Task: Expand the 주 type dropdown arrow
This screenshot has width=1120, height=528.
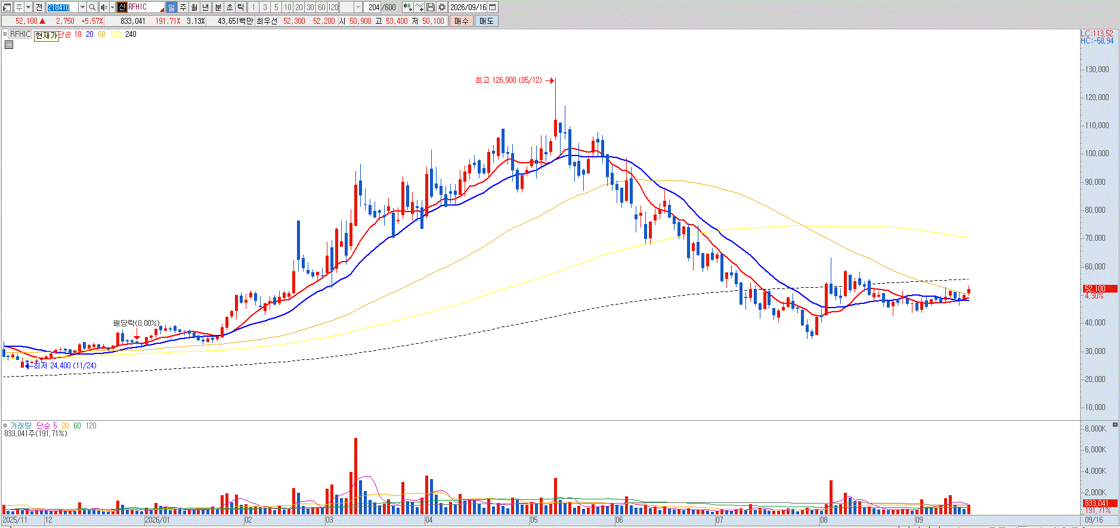Action: pyautogui.click(x=28, y=7)
